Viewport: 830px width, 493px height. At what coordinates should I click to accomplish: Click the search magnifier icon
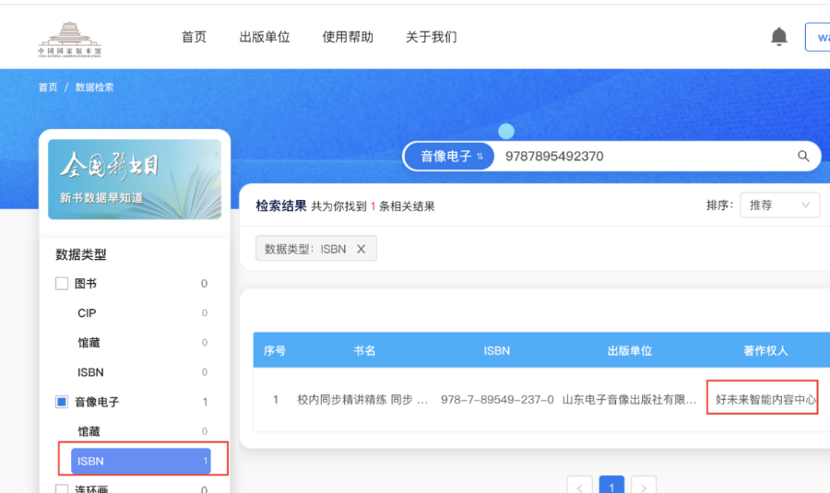pyautogui.click(x=803, y=156)
